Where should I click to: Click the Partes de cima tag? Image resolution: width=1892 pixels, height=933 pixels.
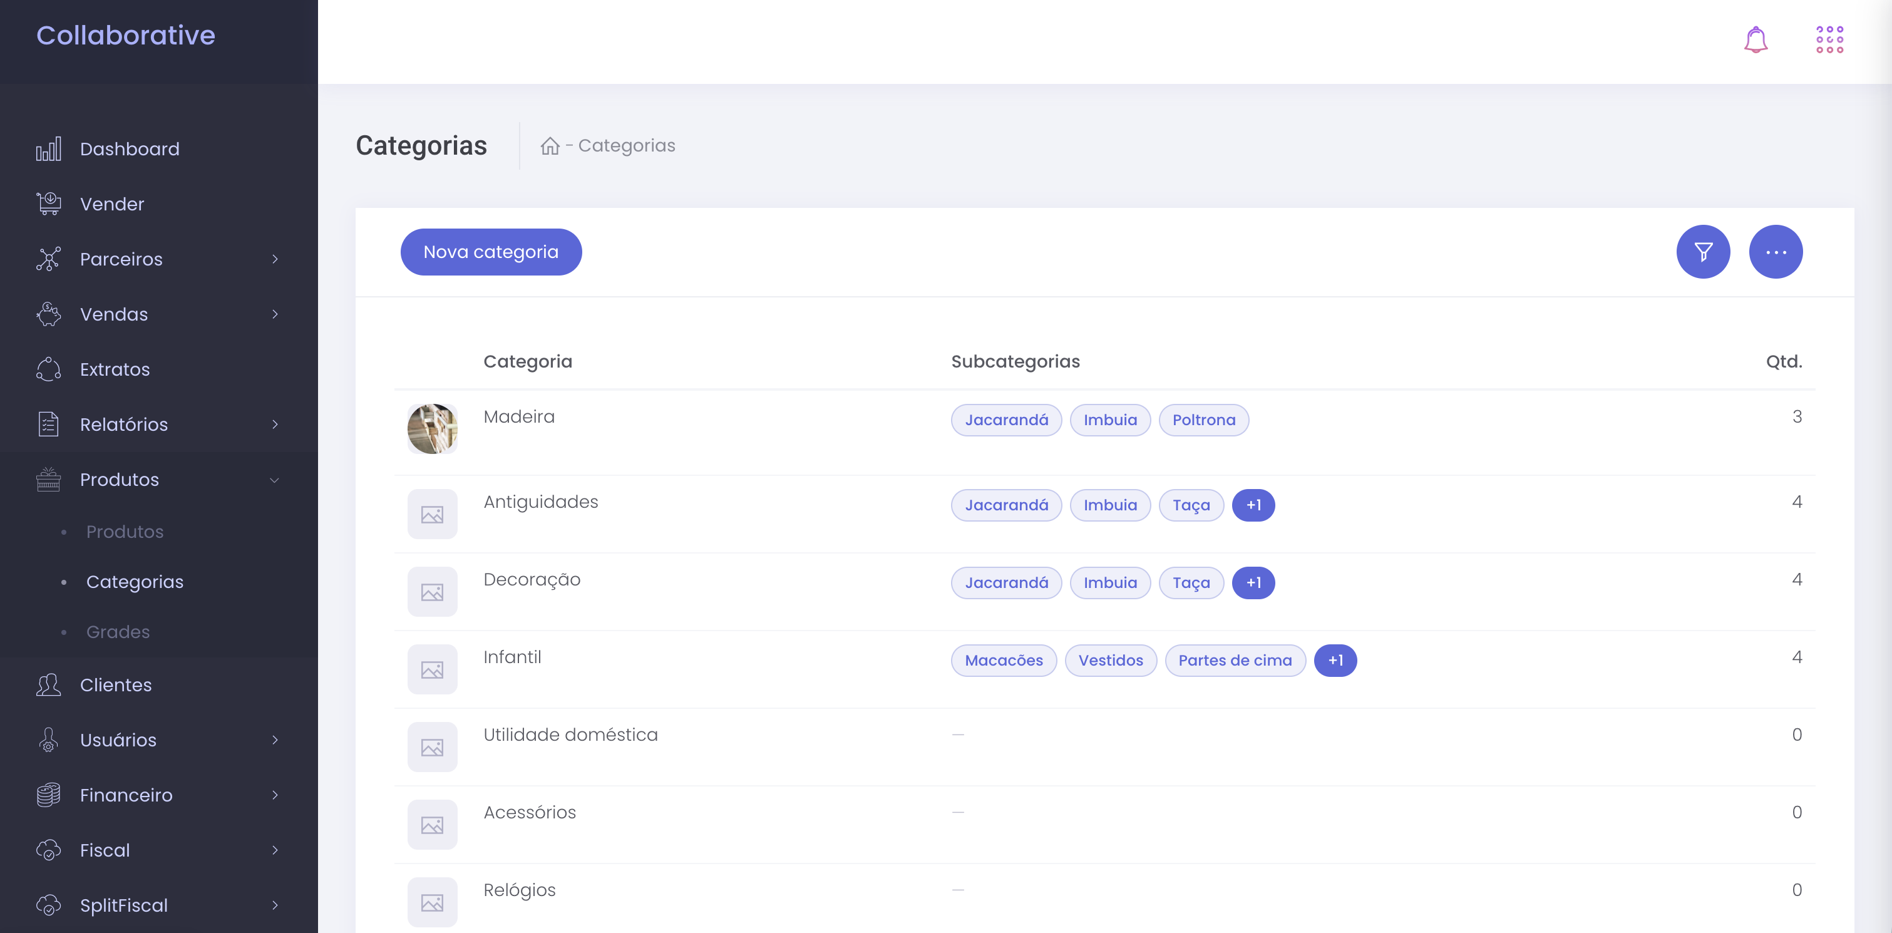(x=1235, y=661)
